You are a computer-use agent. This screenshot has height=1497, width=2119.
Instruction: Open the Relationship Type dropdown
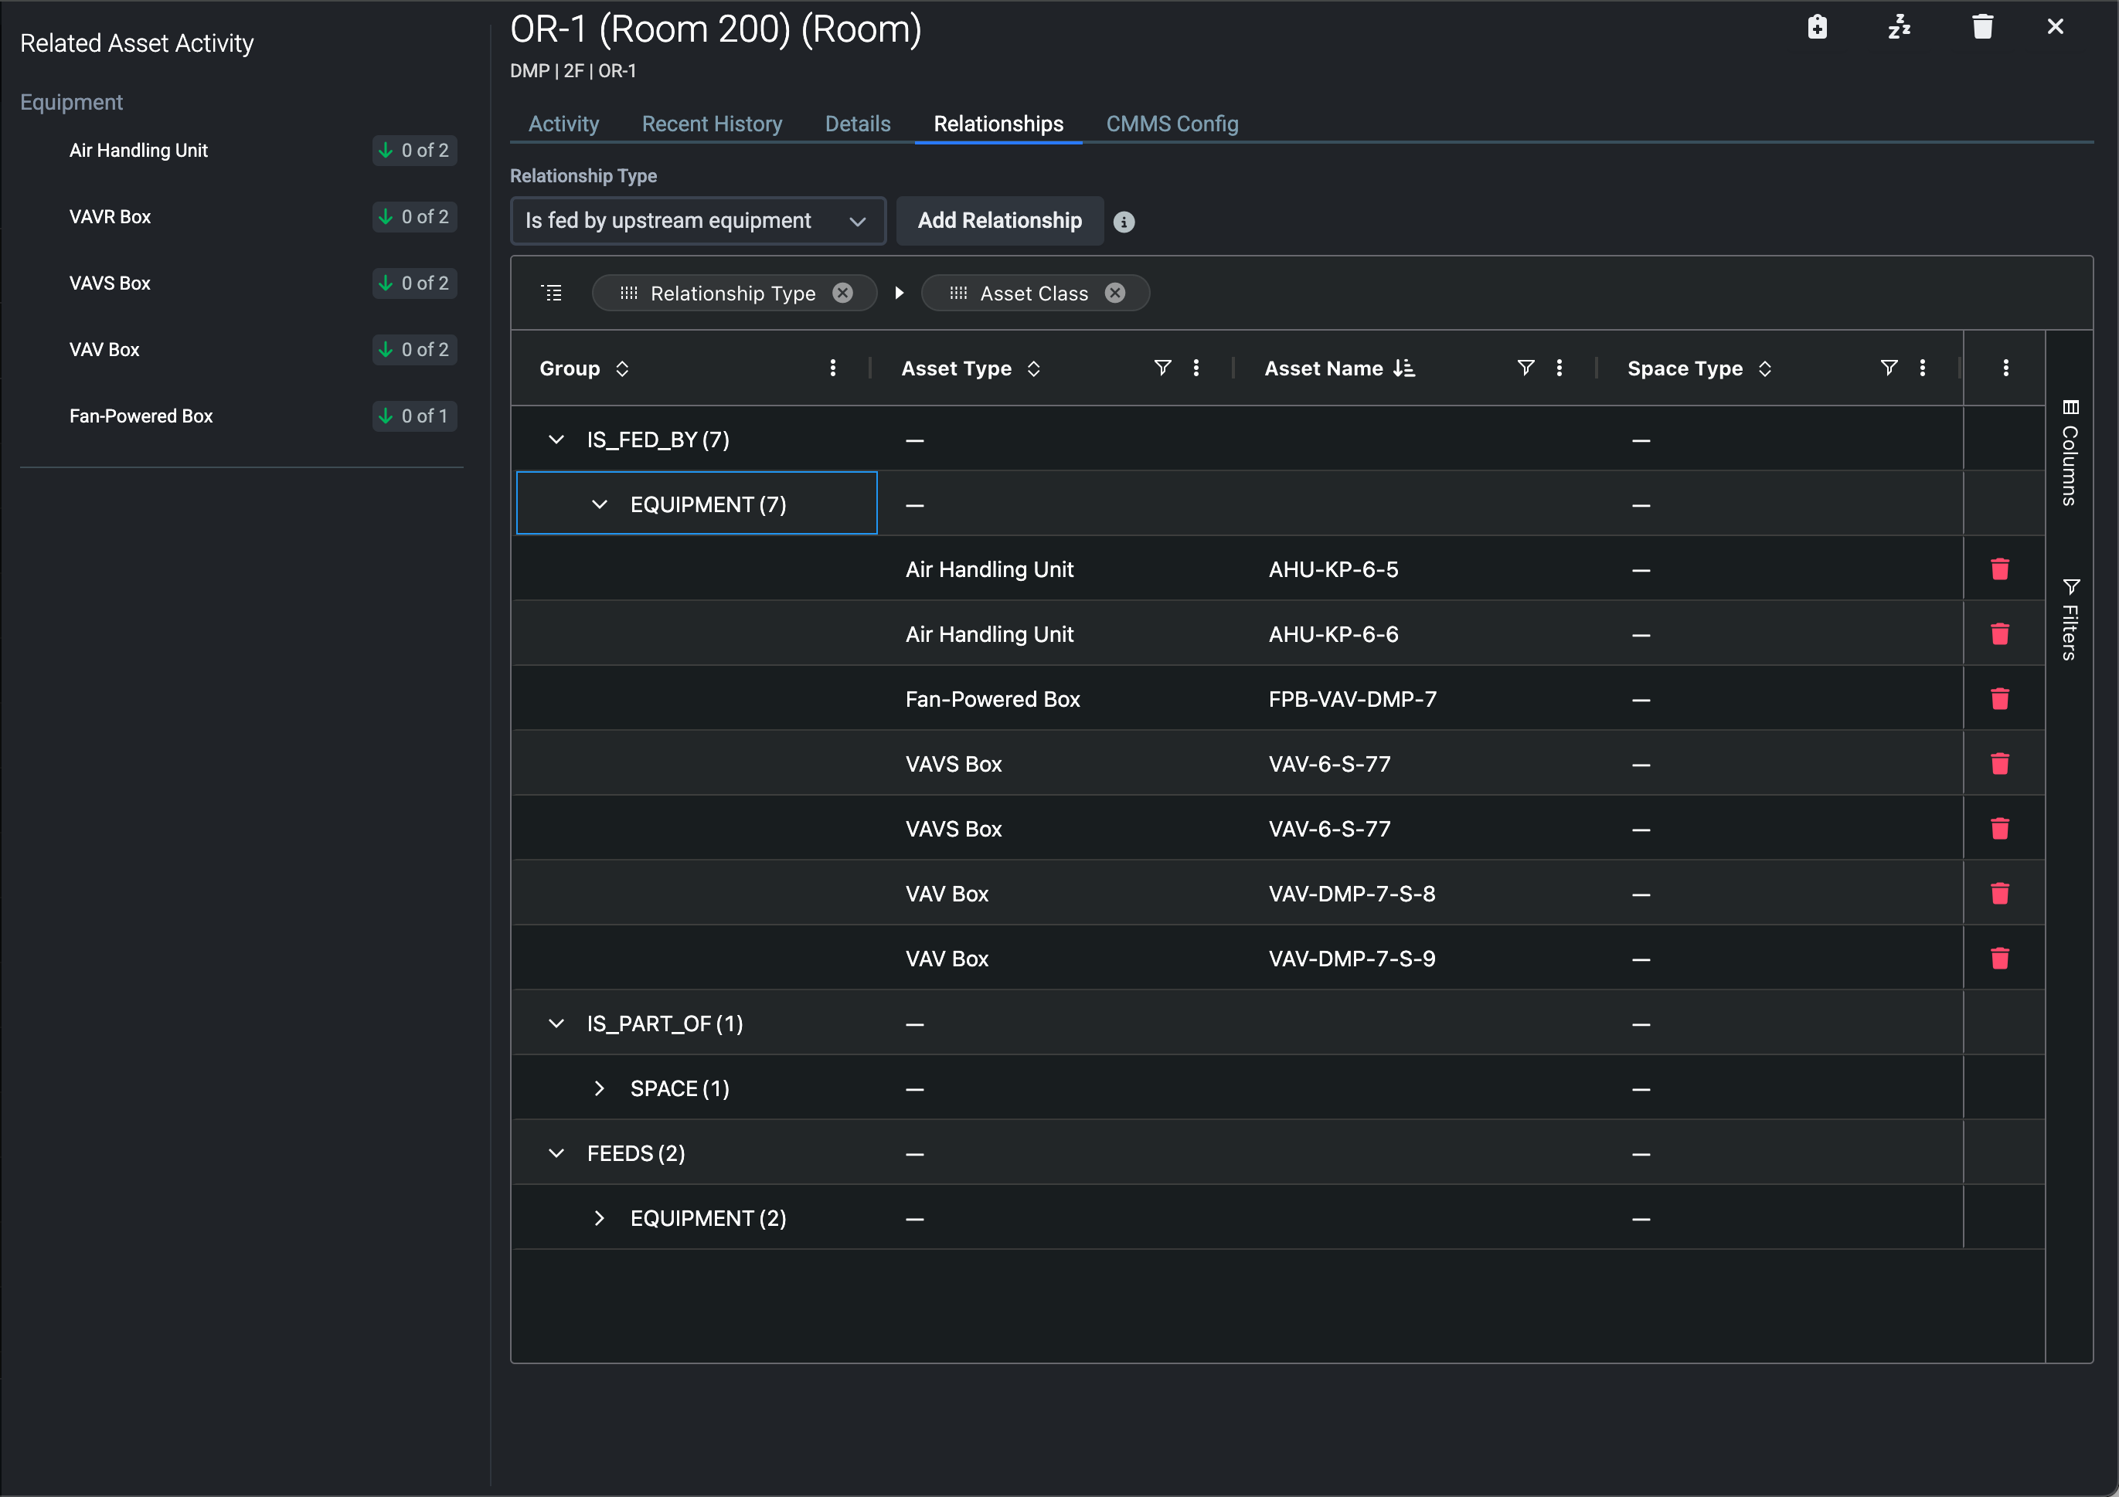[x=698, y=220]
